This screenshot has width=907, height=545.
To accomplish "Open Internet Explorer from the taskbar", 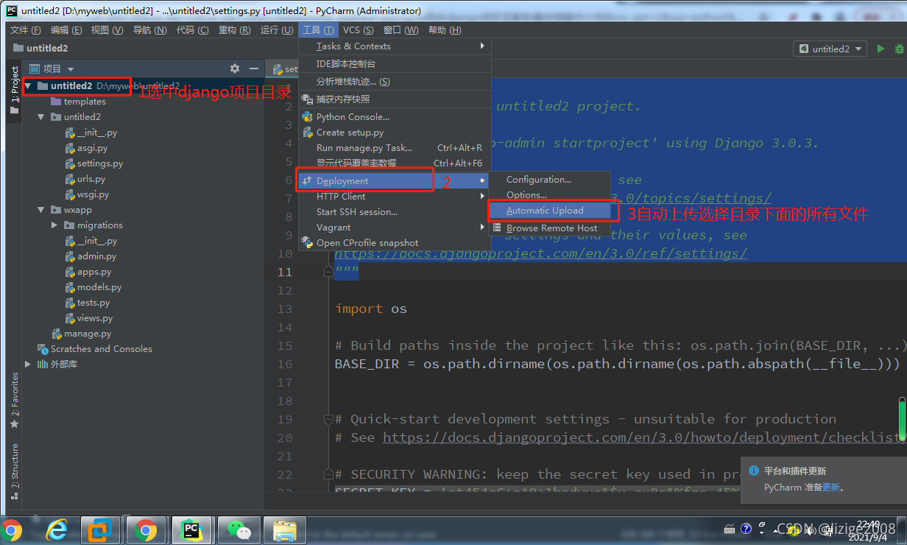I will click(57, 530).
